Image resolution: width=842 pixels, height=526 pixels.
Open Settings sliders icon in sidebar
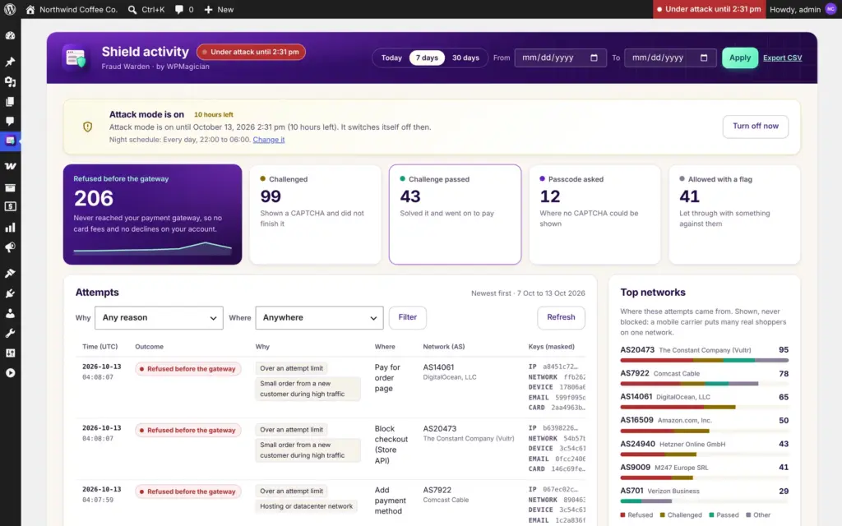[x=10, y=353]
